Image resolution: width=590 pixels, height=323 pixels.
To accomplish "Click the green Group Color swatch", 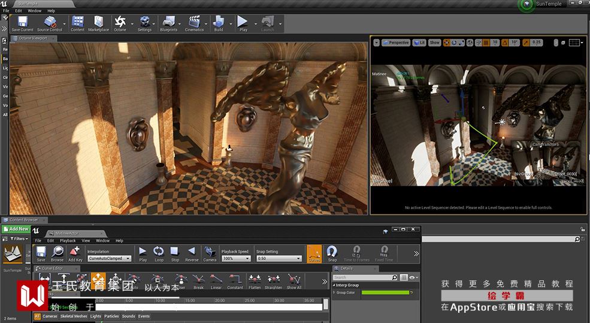I will [x=385, y=292].
